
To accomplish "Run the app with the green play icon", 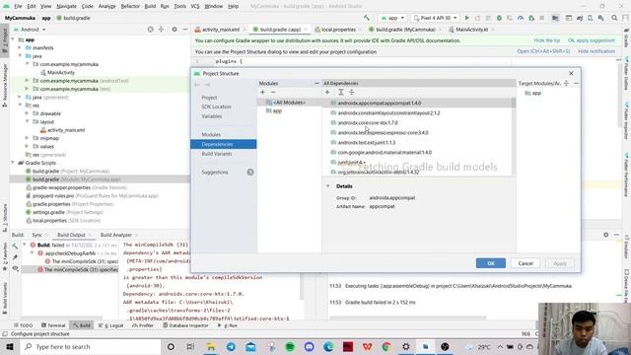I will pyautogui.click(x=466, y=18).
